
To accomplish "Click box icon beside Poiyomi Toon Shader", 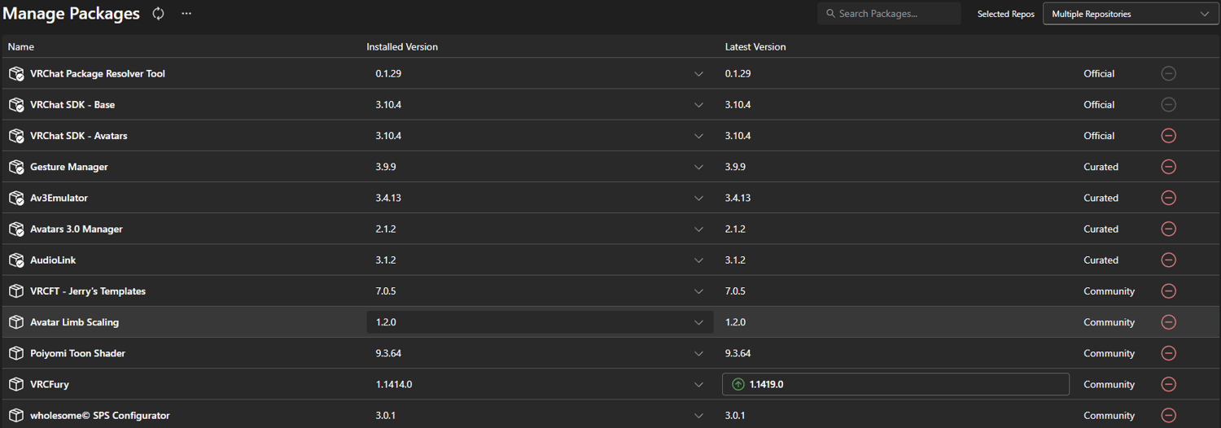I will point(16,353).
